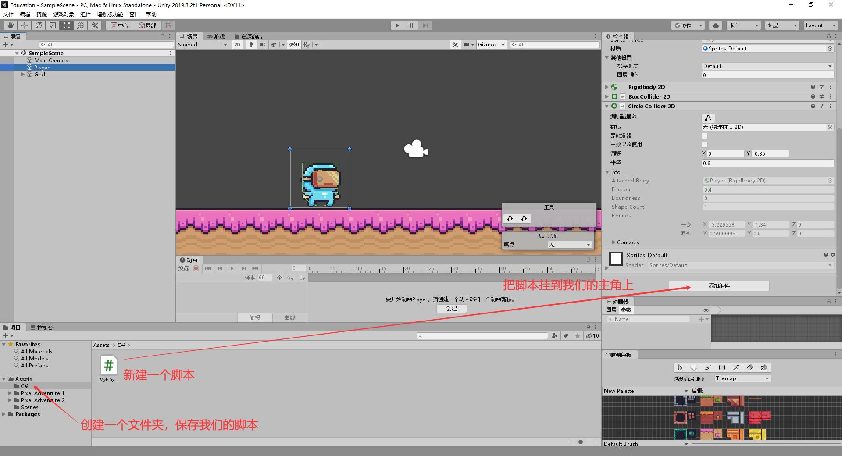The width and height of the screenshot is (842, 456).
Task: Select the red brick tile in palette
Action: (x=759, y=417)
